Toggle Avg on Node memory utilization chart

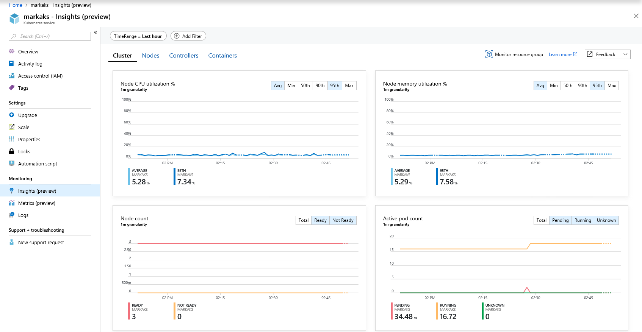[540, 86]
